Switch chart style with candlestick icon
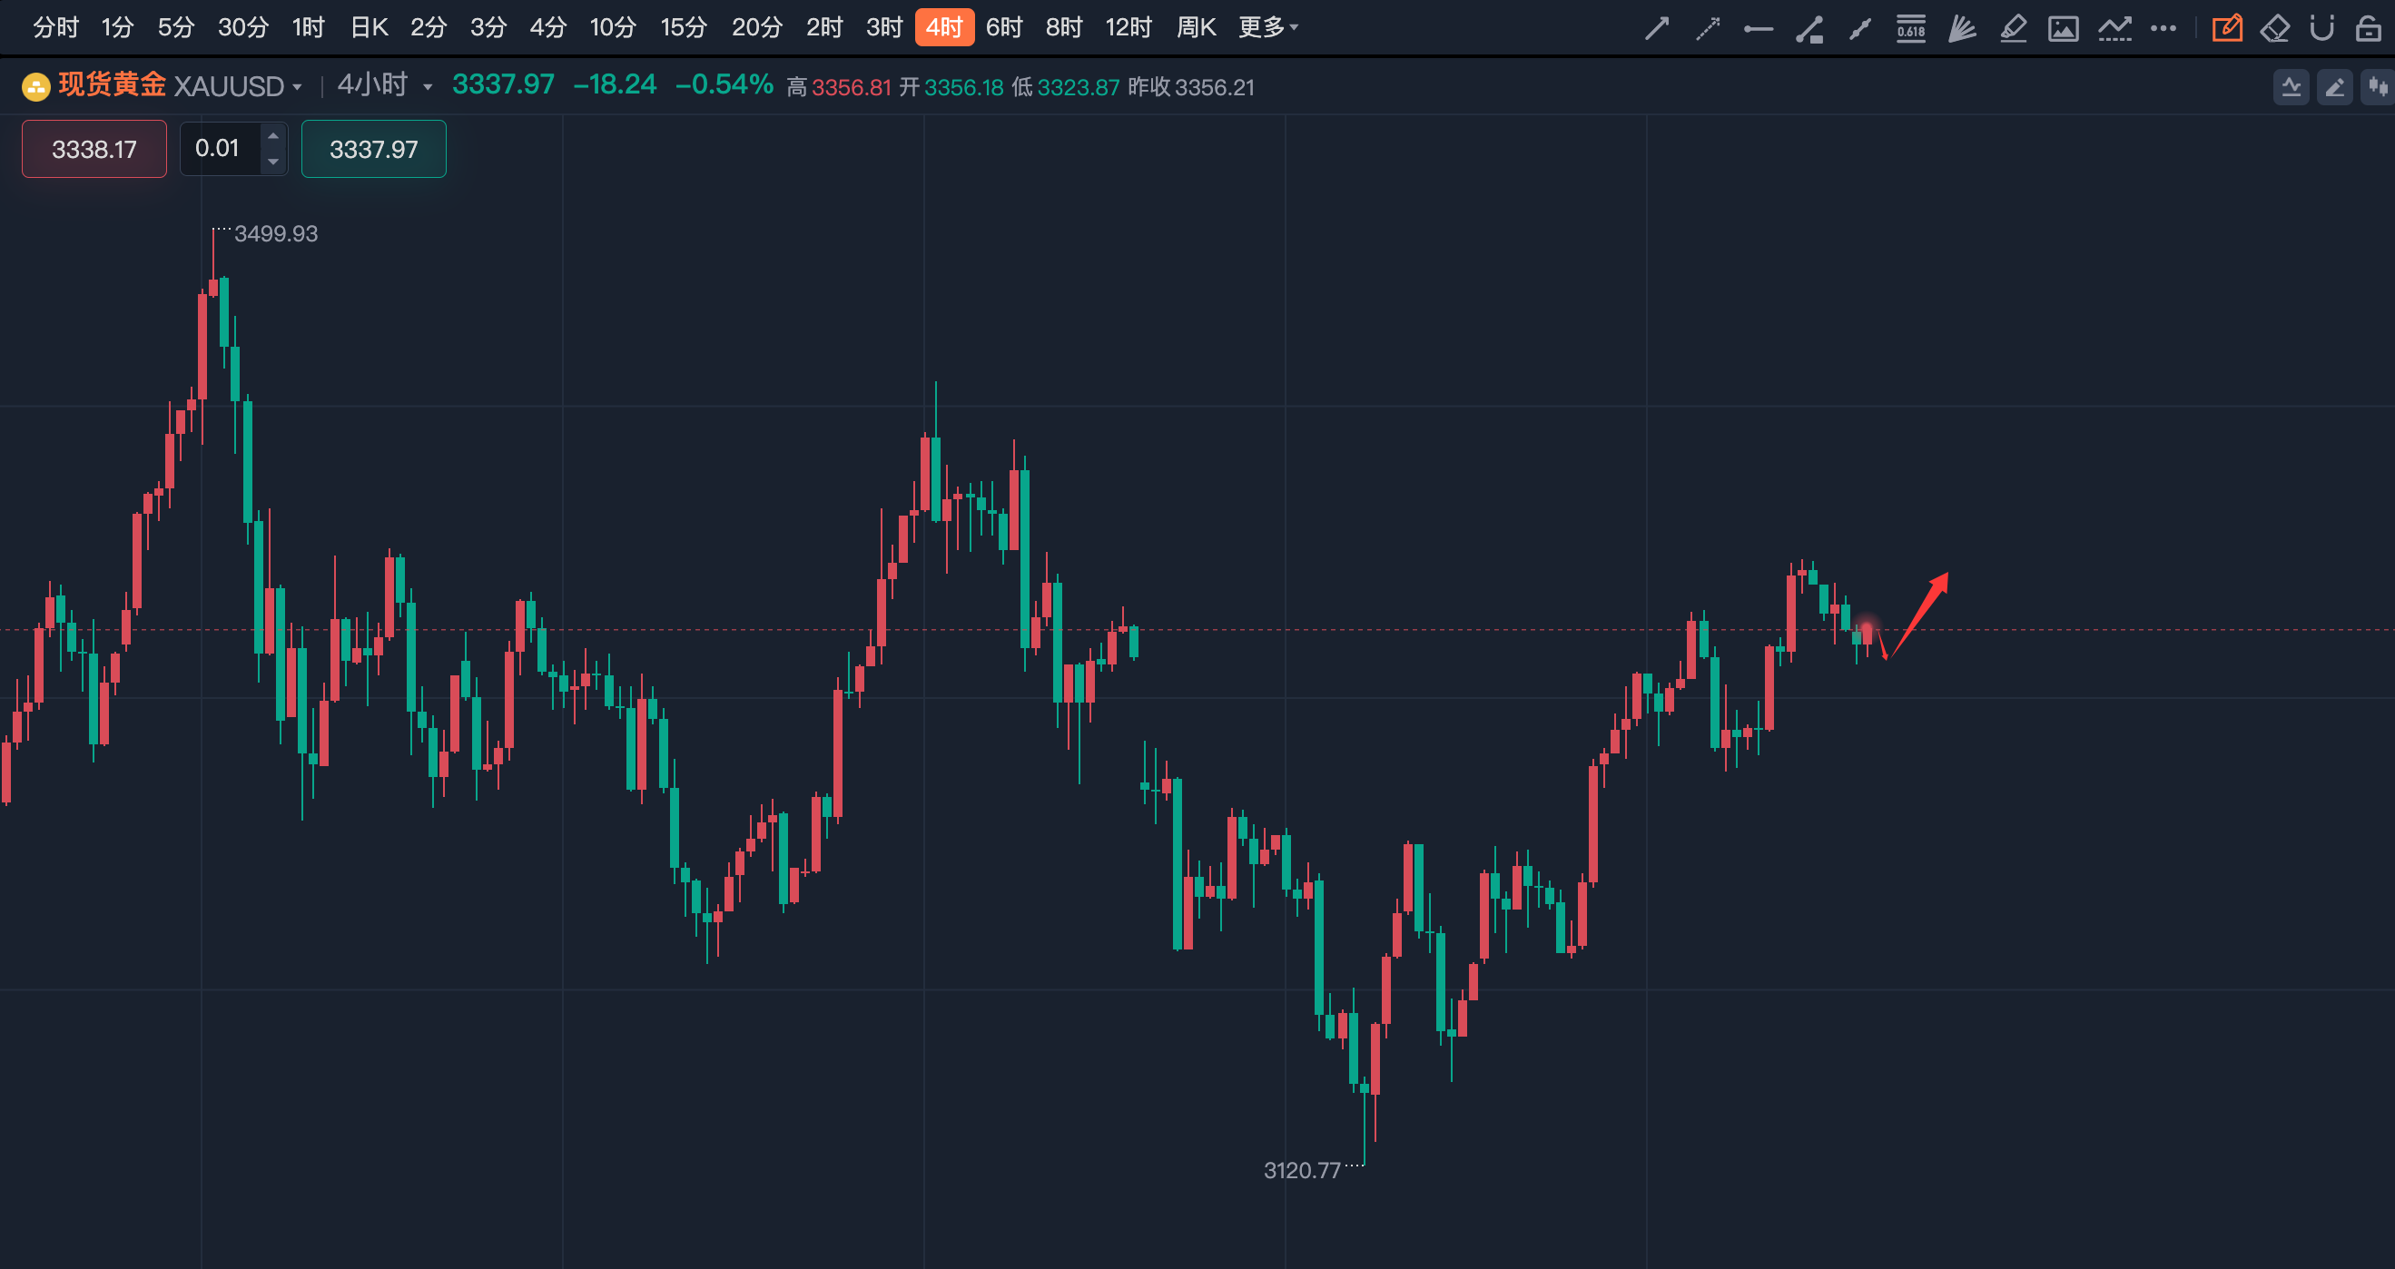 [2379, 87]
